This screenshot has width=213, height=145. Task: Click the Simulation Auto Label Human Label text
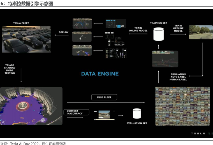(x=178, y=77)
